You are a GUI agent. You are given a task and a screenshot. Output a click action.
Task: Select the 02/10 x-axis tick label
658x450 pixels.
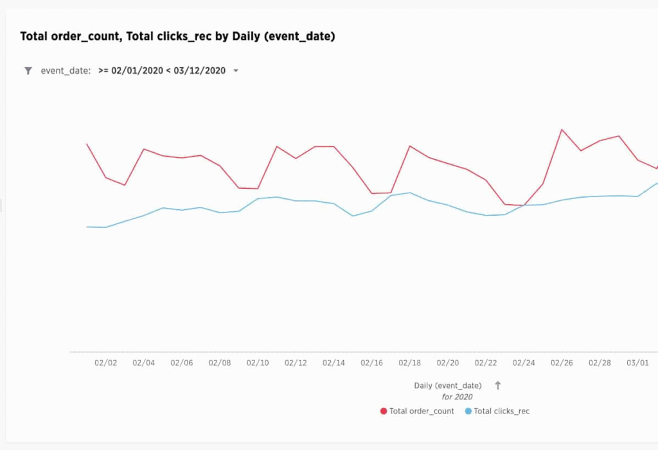tap(258, 363)
